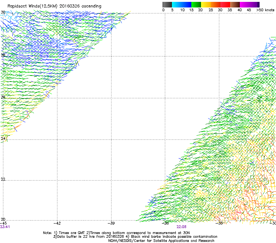Click the '-33' longitude axis label
The height and width of the screenshot is (243, 276).
(x=219, y=223)
